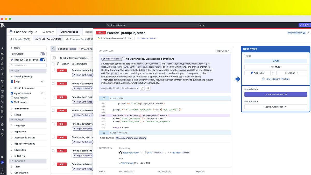Click the Add Ticket button

tap(257, 73)
